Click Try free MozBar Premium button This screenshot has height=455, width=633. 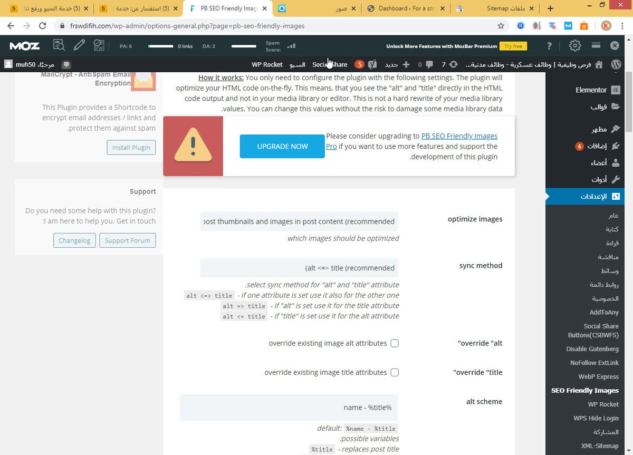point(513,46)
